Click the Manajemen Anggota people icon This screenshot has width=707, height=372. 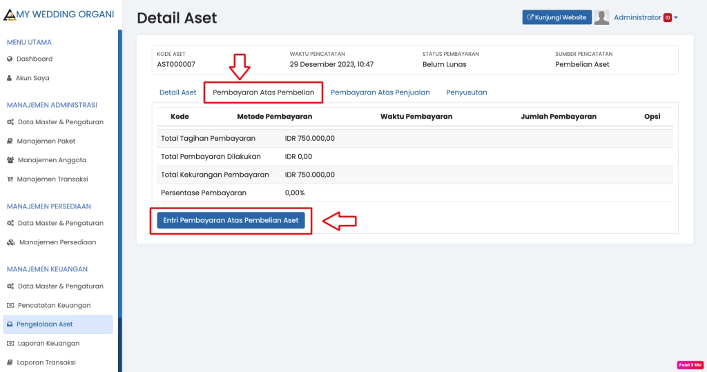tap(10, 160)
